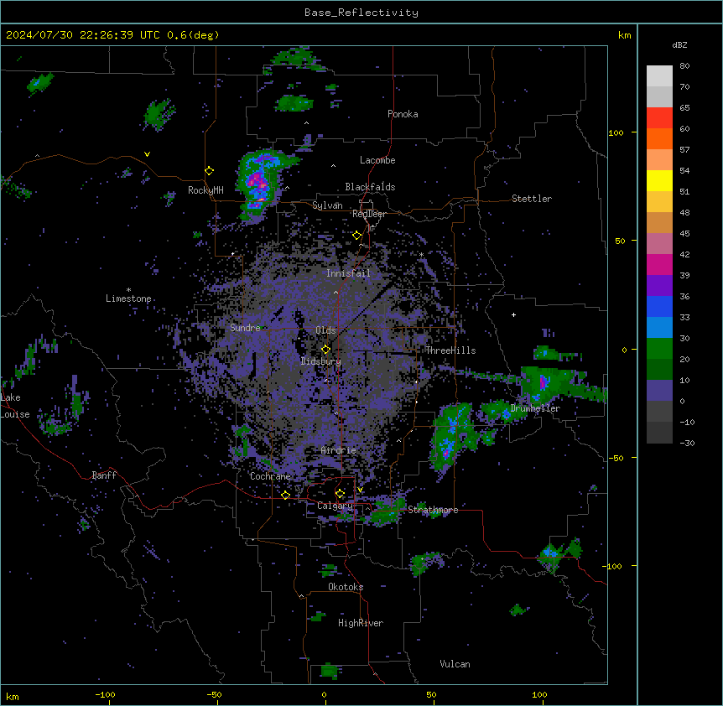This screenshot has width=723, height=706.
Task: Select the yellow diamond marker under Cochrane
Action: [x=285, y=495]
